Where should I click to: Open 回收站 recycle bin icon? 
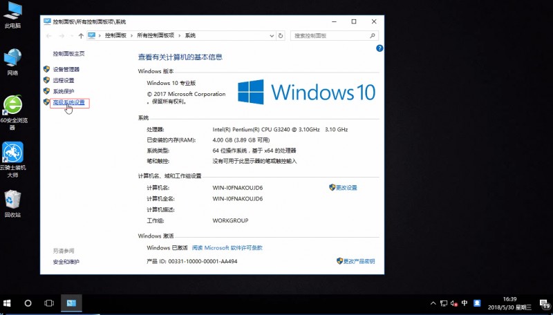pos(12,203)
